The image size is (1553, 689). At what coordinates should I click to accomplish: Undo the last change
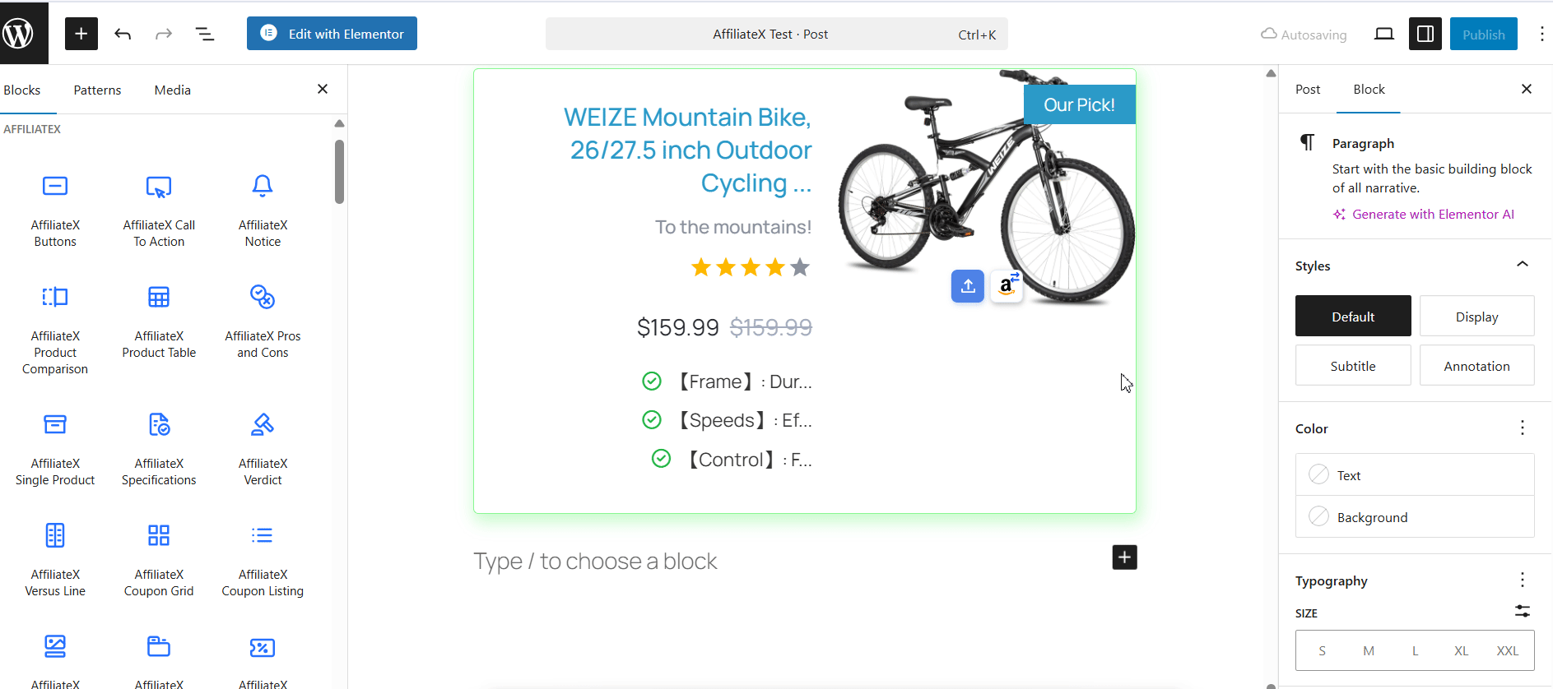point(123,34)
